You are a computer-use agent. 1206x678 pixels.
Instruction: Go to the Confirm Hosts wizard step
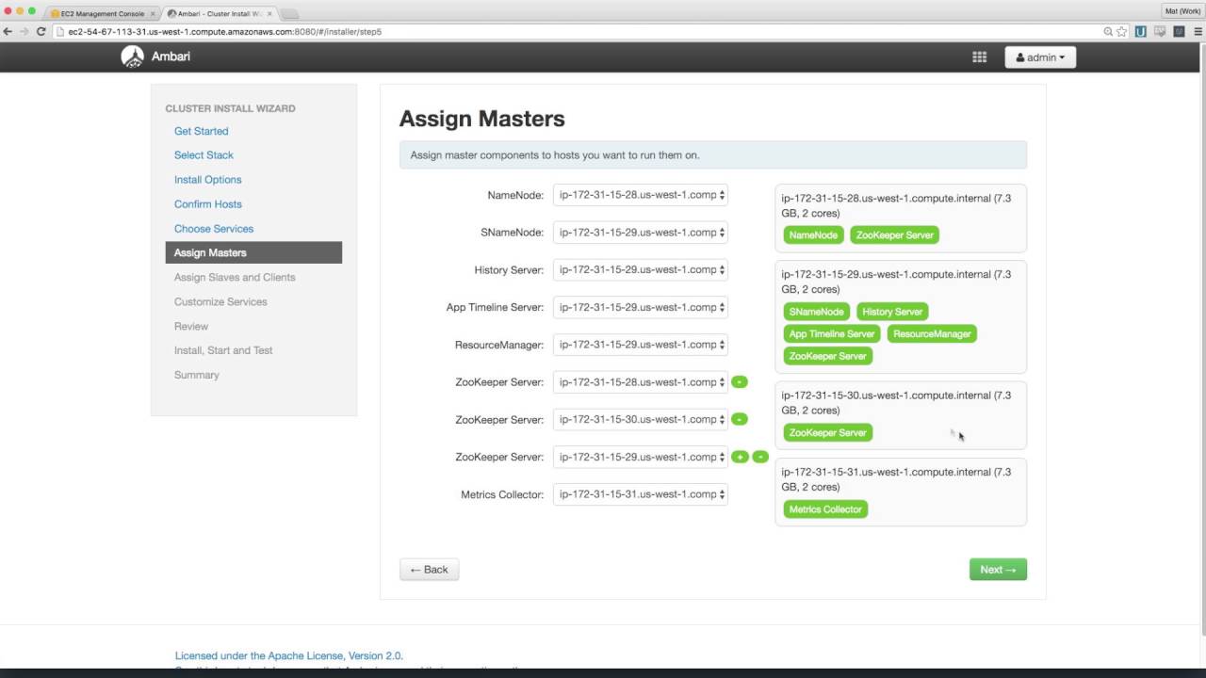207,204
